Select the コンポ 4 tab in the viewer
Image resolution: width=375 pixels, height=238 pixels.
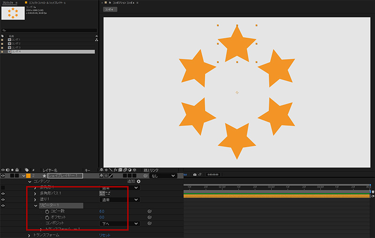point(111,9)
